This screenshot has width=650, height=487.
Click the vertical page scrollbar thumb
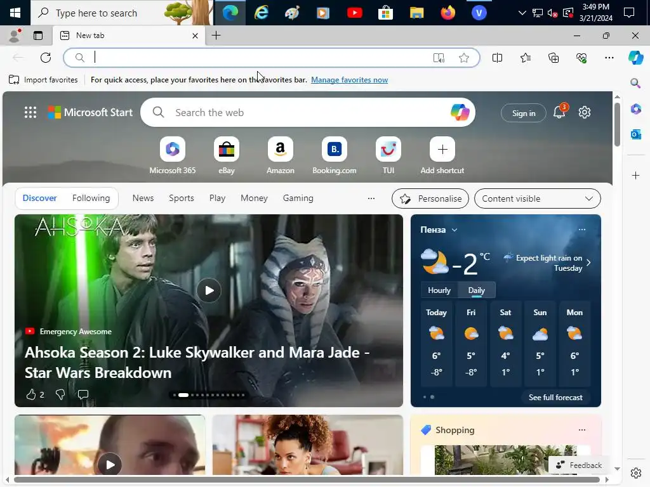tap(617, 124)
